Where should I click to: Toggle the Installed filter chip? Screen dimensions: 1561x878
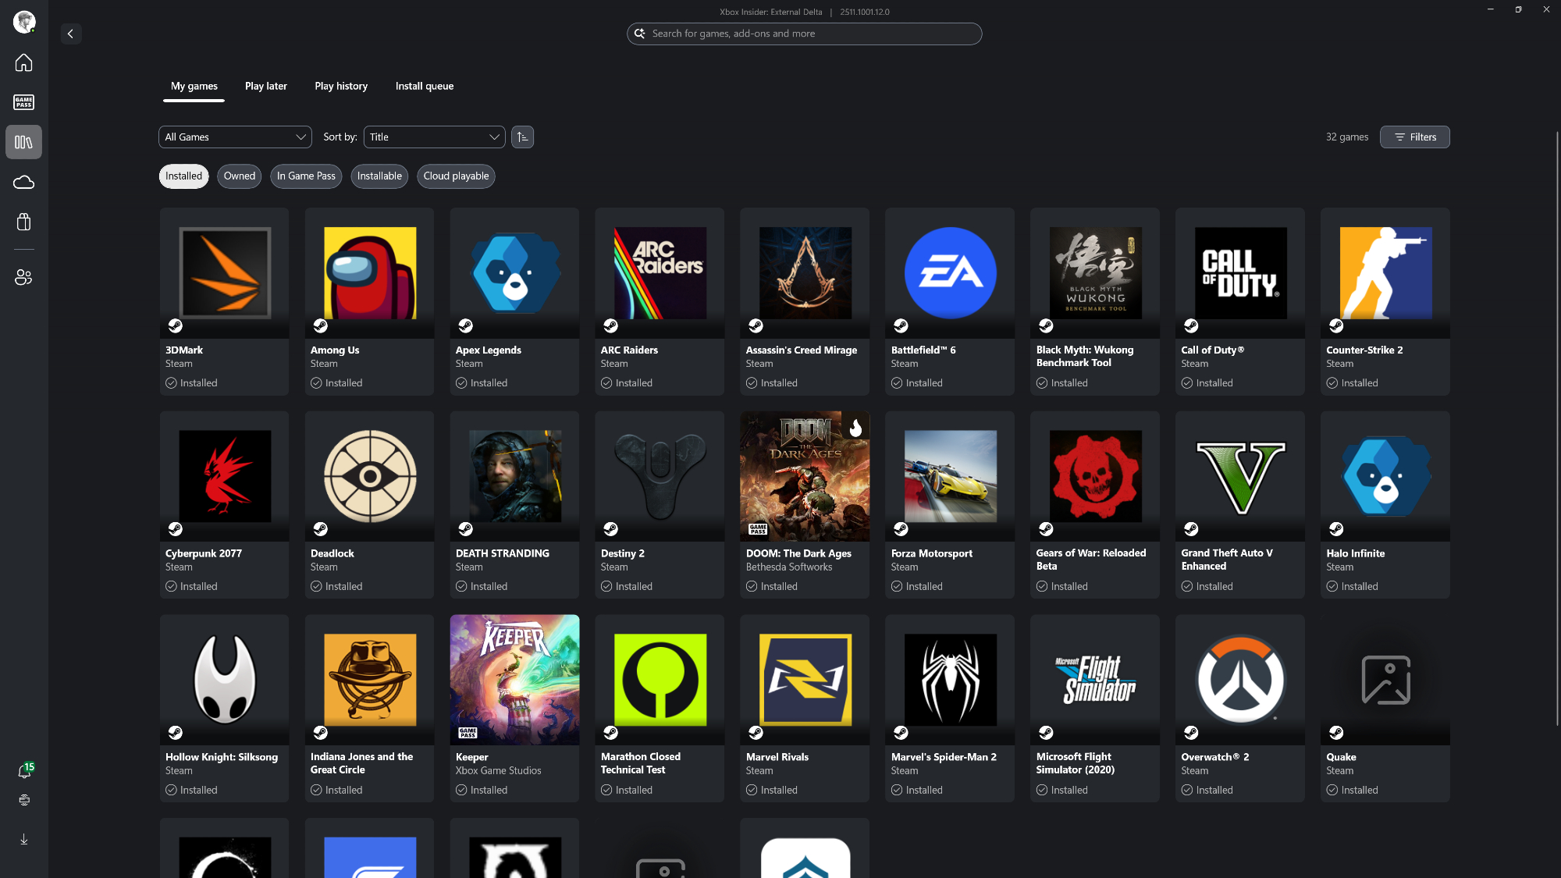[x=183, y=176]
